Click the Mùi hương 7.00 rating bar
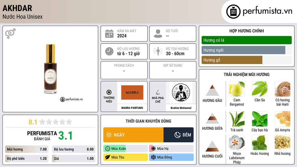Screen dimensions: 297x167 [x=27, y=149]
